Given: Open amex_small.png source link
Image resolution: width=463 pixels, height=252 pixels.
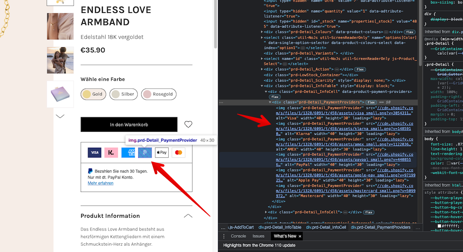Looking at the screenshot, I should (344, 142).
